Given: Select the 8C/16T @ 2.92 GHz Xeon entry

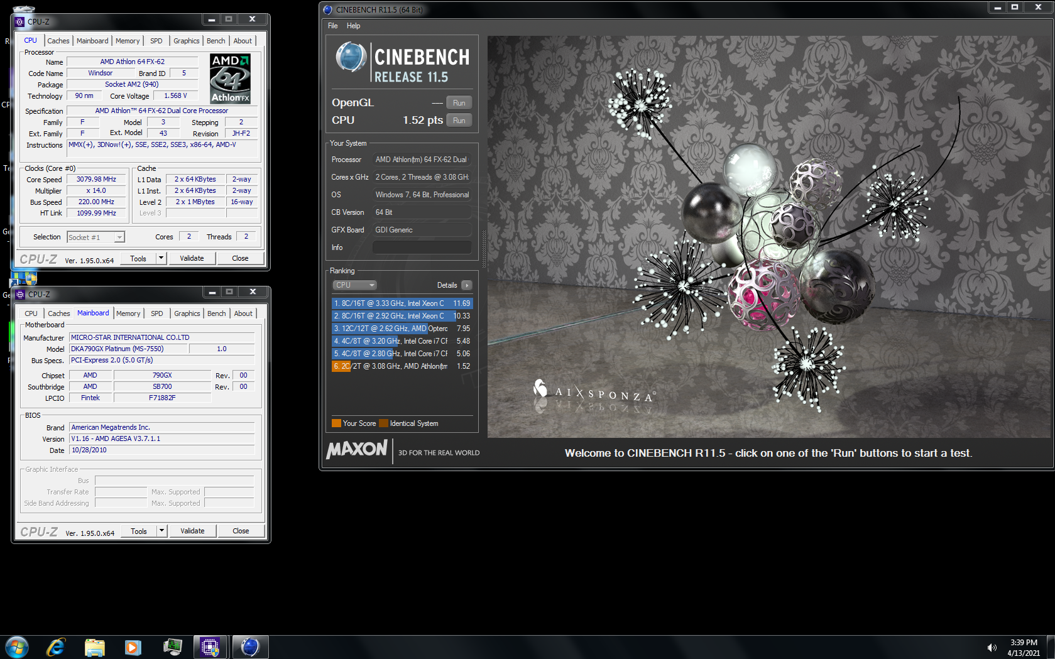Looking at the screenshot, I should (x=402, y=316).
